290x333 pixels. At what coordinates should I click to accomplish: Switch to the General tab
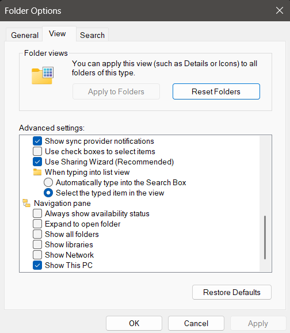click(x=24, y=35)
